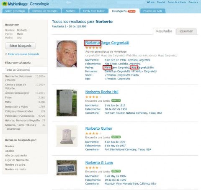Switch to the Apellidos tab
Image resolution: width=201 pixels, height=190 pixels.
[70, 11]
